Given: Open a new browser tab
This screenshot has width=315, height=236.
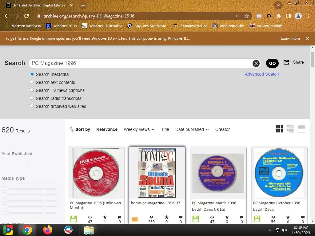Looking at the screenshot, I should (83, 6).
